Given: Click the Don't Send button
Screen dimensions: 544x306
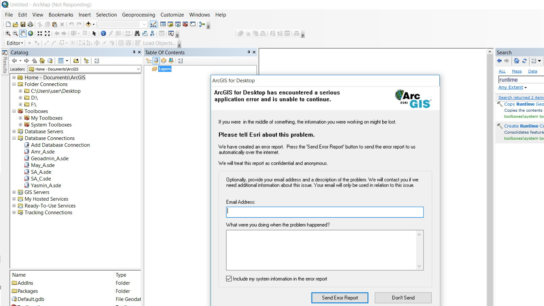Looking at the screenshot, I should 403,298.
